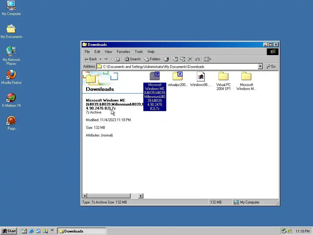This screenshot has width=313, height=235.
Task: Click network connection tray icon
Action: coord(284,231)
